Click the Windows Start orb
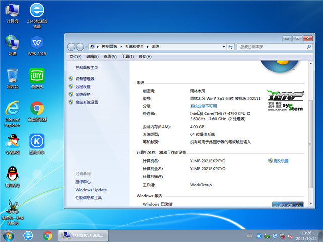Image resolution: width=323 pixels, height=242 pixels. [x=9, y=236]
